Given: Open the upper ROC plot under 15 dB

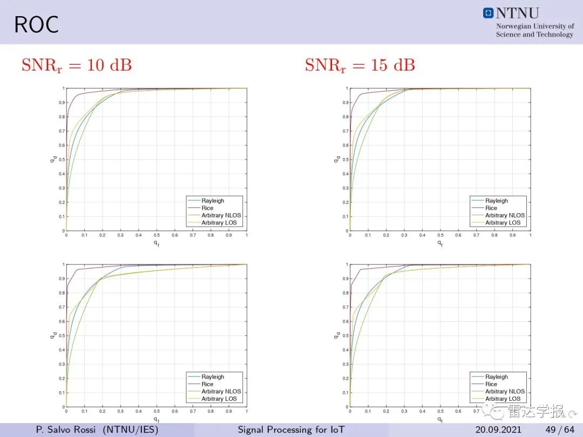Looking at the screenshot, I should 440,159.
